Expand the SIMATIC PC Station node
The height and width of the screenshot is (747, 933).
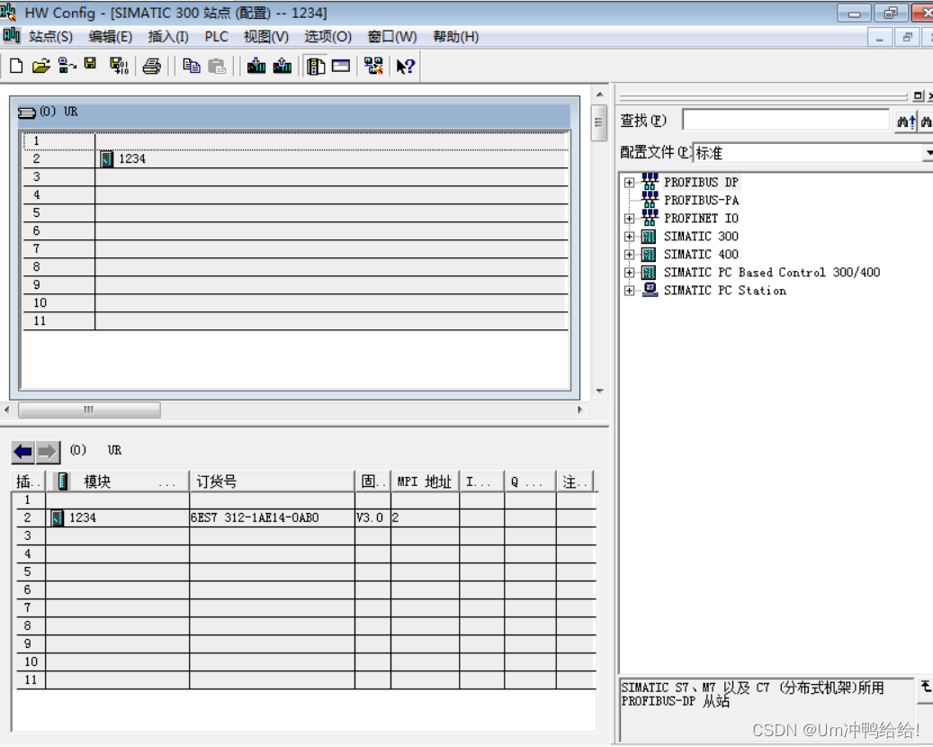point(629,291)
